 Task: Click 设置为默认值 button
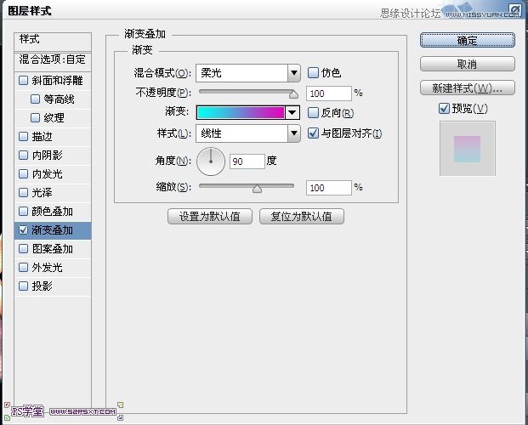tap(210, 216)
